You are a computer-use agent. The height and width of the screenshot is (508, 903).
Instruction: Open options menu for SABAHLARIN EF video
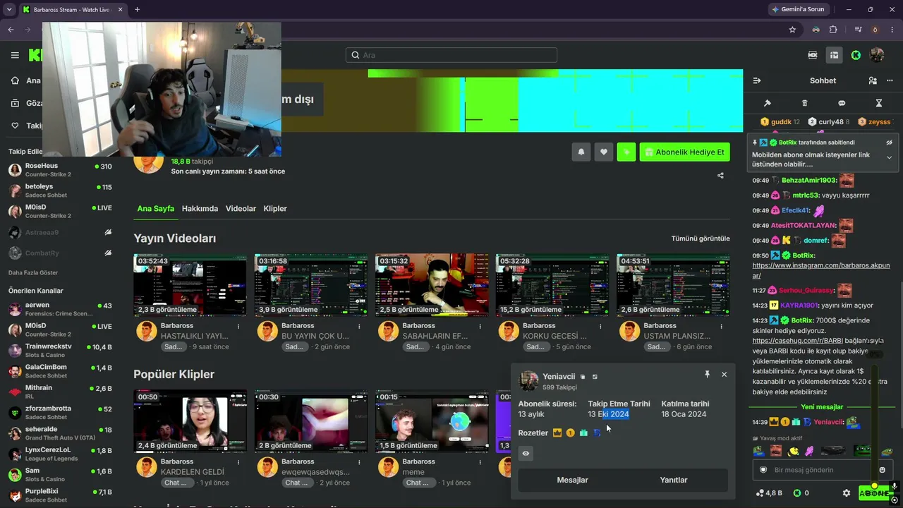click(480, 326)
